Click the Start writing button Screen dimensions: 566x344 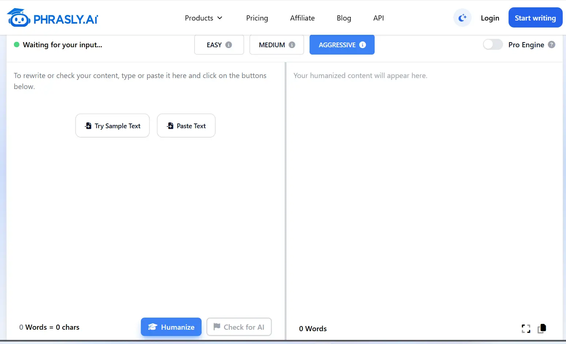tap(535, 18)
